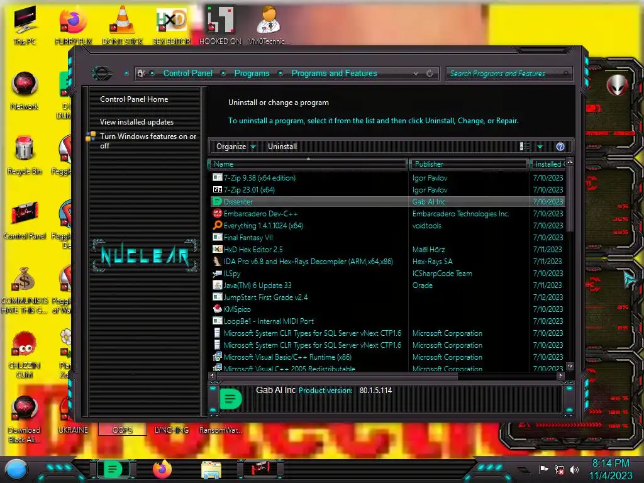Open the VM0Technic desktop shortcut

pyautogui.click(x=269, y=25)
